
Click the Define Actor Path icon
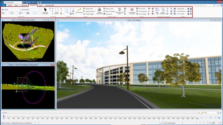click(99, 11)
